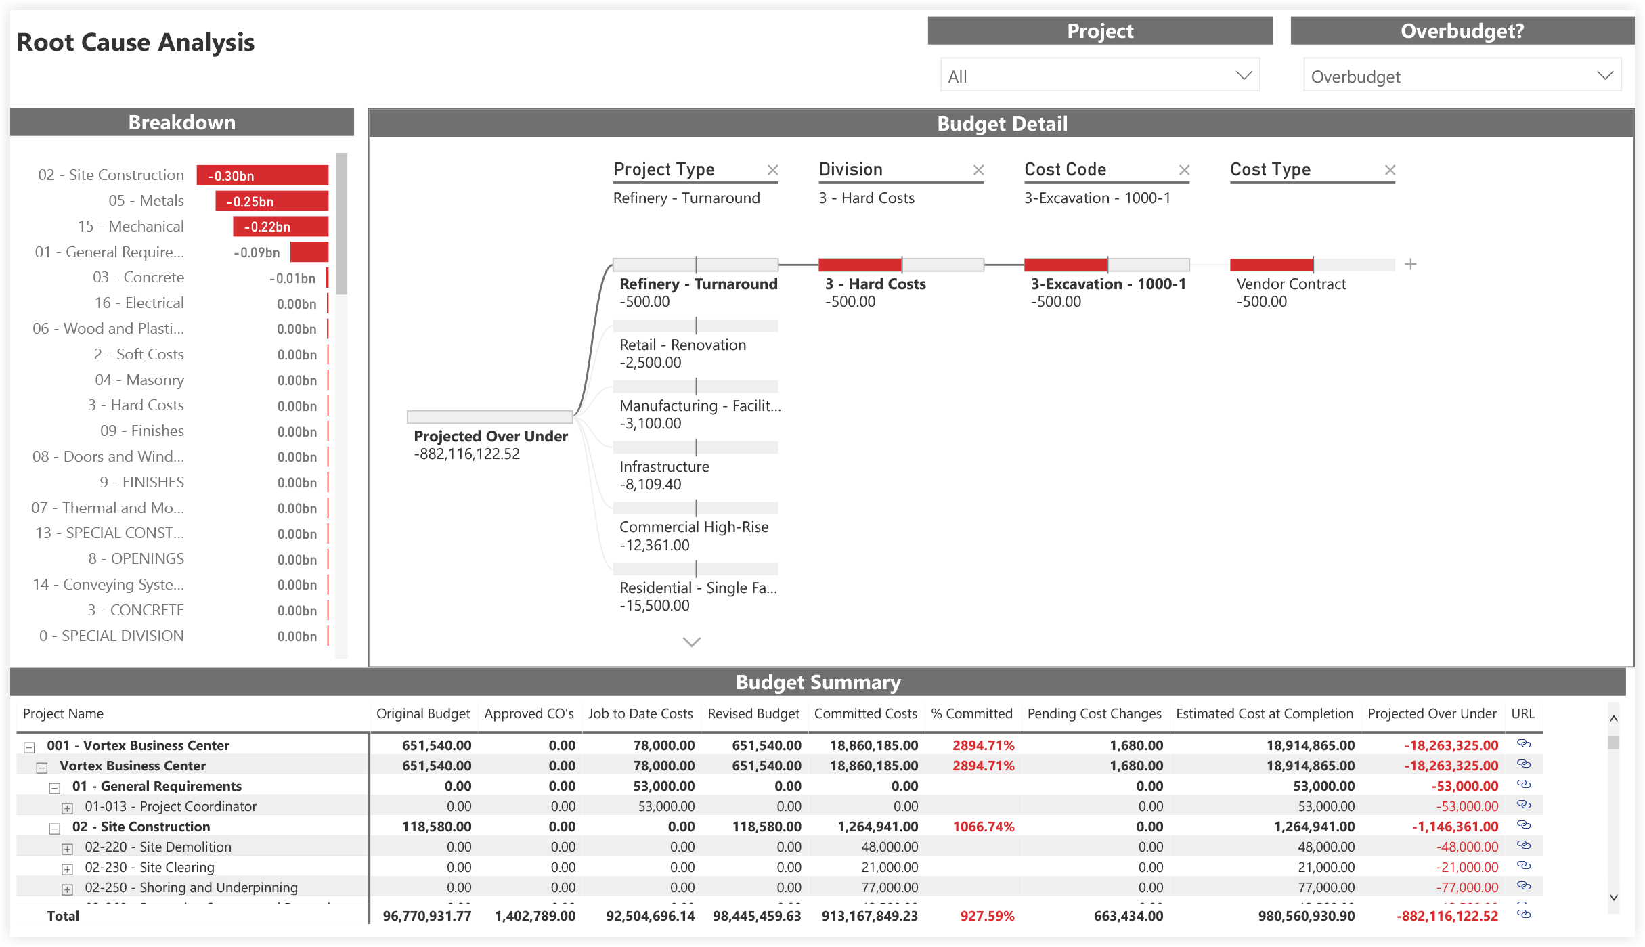Select the Manufacturing - Facility node

click(696, 387)
